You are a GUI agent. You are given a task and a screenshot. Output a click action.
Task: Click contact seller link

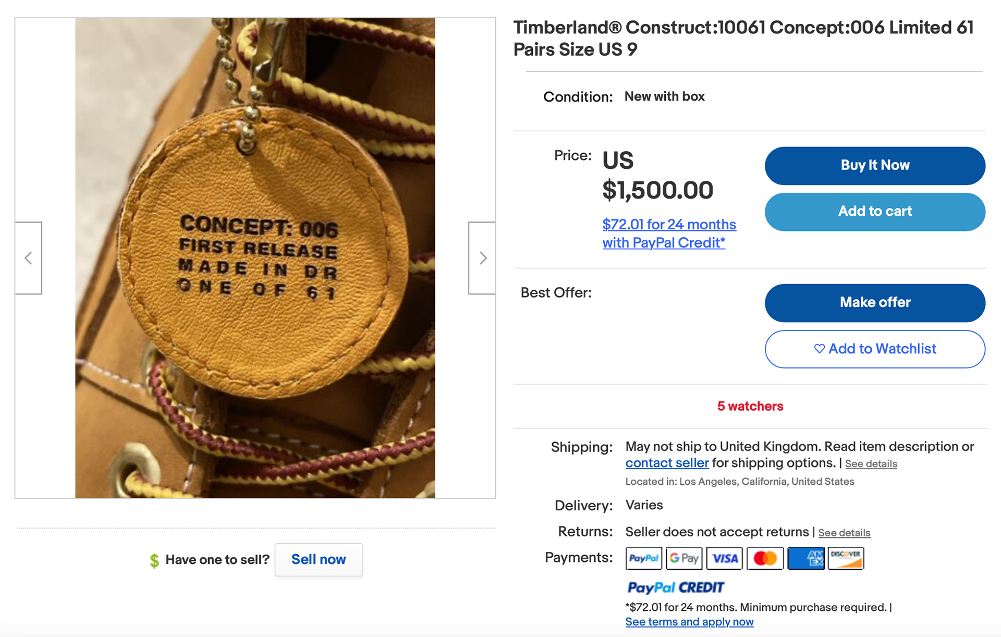click(667, 463)
